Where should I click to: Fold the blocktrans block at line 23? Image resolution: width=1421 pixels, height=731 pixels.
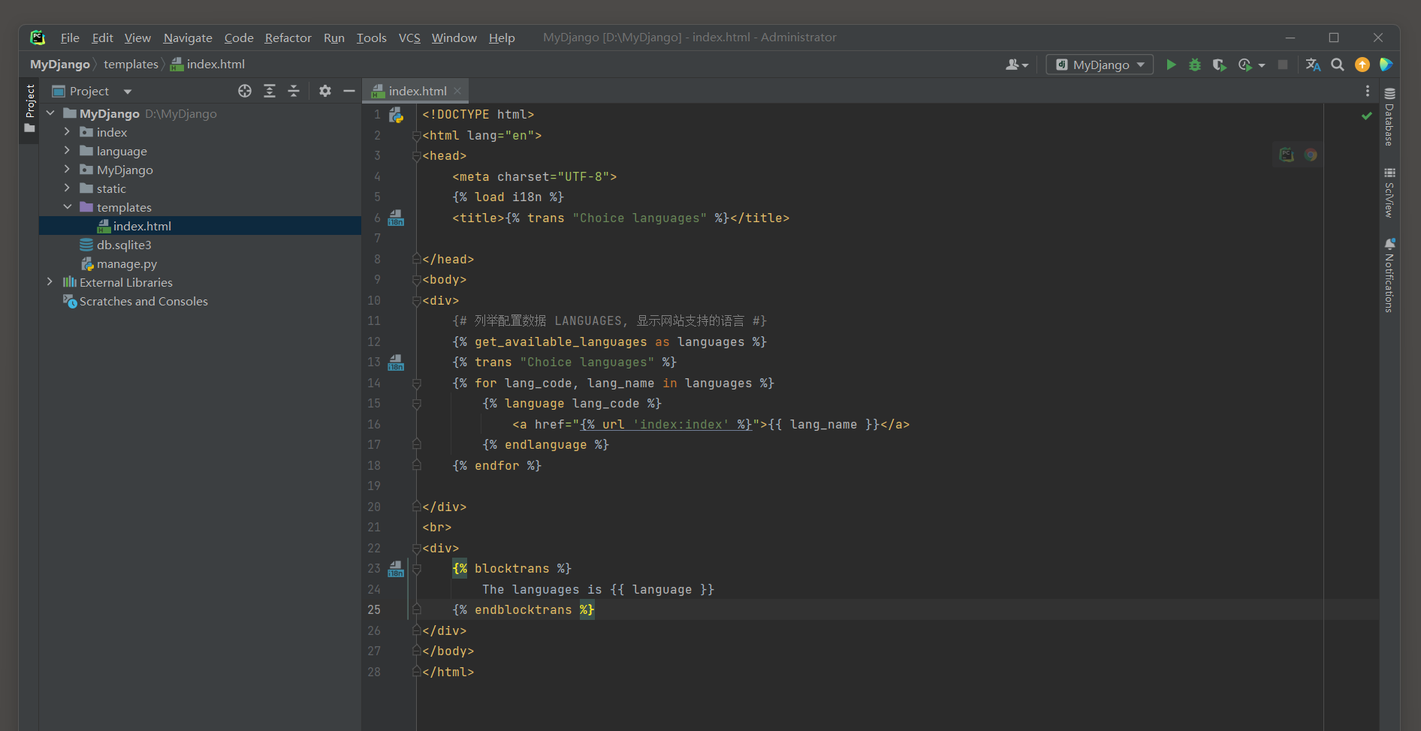pyautogui.click(x=416, y=569)
